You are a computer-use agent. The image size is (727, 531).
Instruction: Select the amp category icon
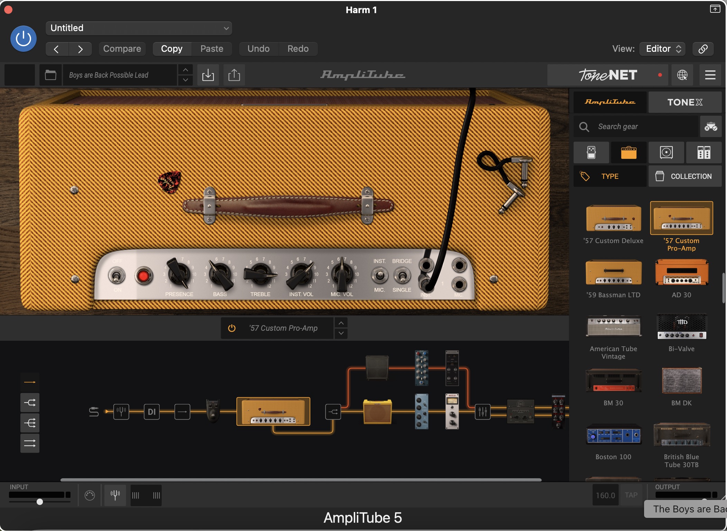[x=629, y=152]
